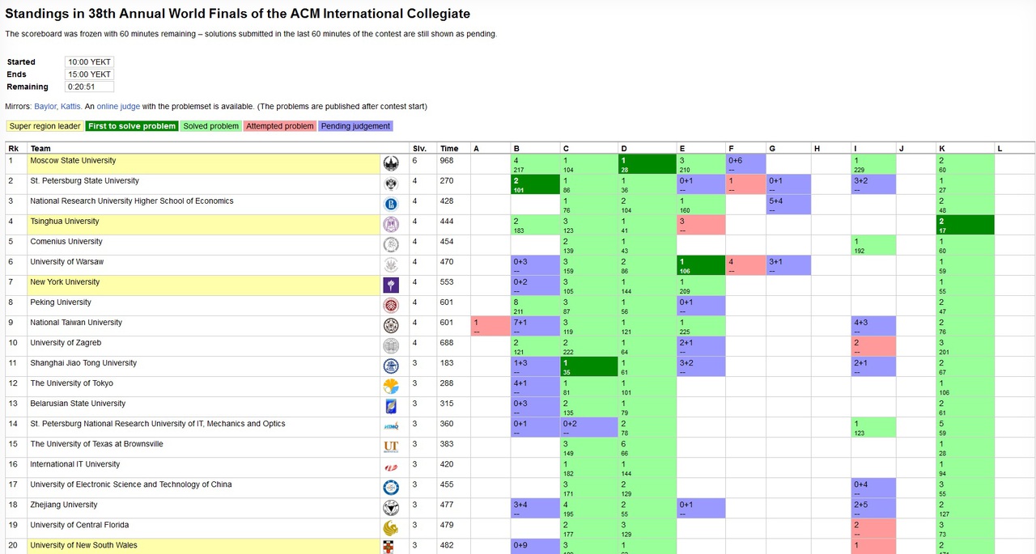This screenshot has height=554, width=1036.
Task: Click the 'Pending judgement' legend swatch
Action: point(355,126)
